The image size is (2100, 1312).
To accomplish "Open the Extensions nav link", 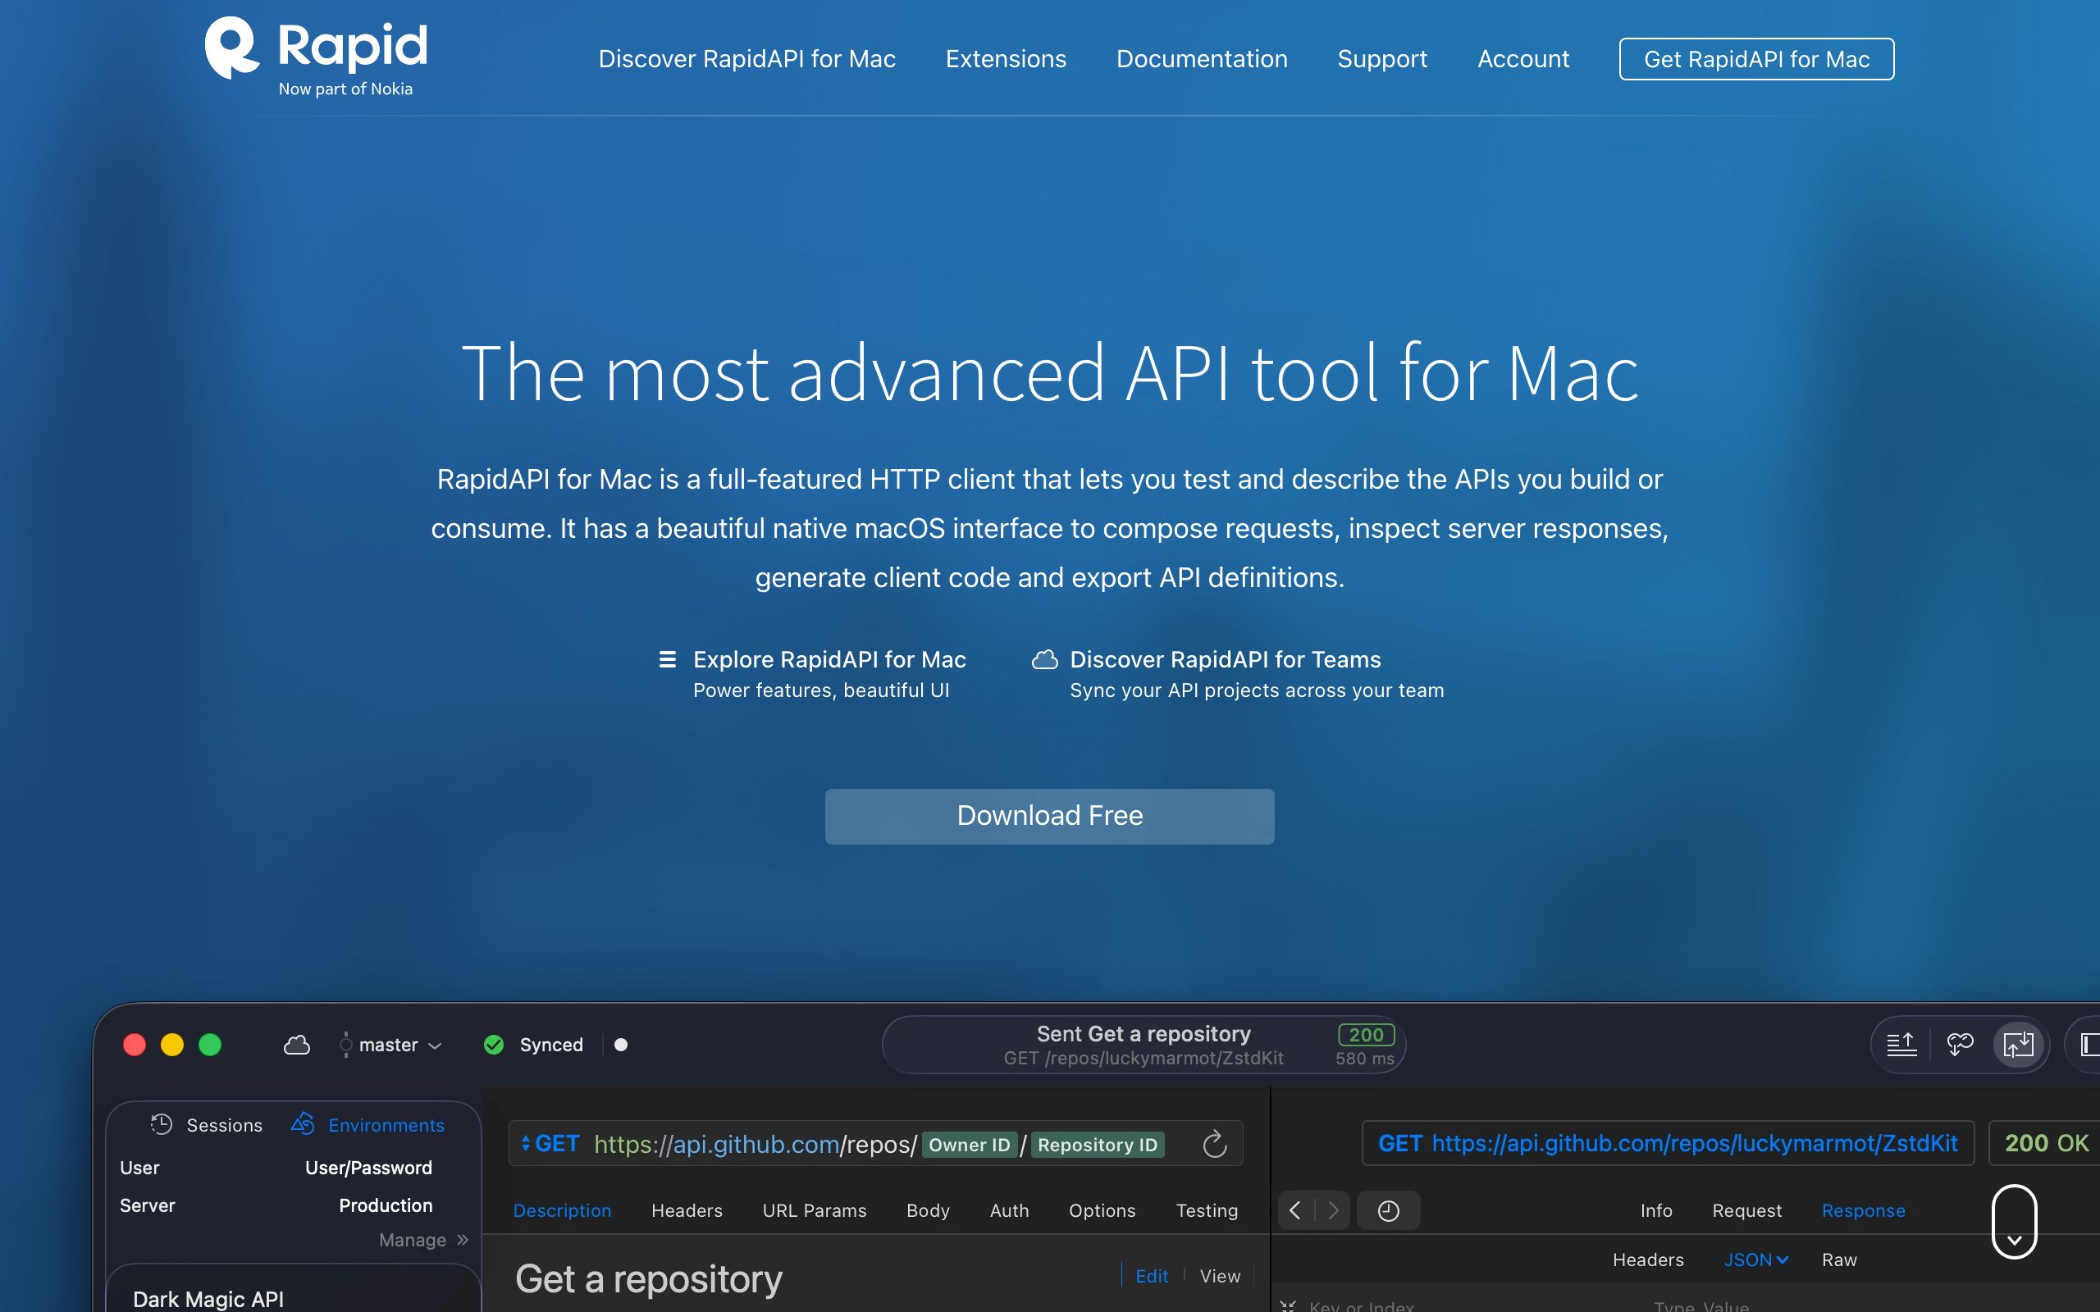I will click(x=1006, y=59).
